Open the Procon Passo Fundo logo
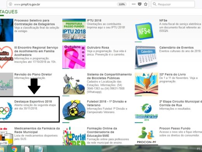The image size is (202, 152). click(146, 135)
